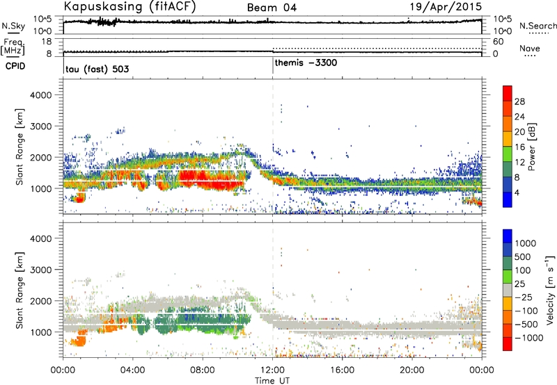Viewport: 557px width, 385px height.
Task: Select the Beam 04 header label
Action: click(x=272, y=8)
